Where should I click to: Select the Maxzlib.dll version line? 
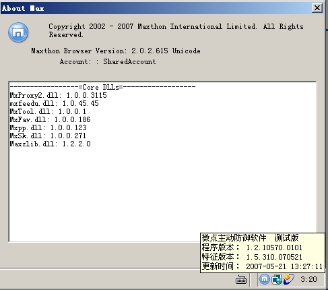click(x=50, y=144)
